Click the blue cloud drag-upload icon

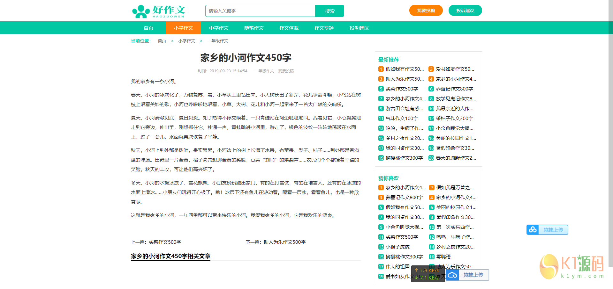(x=533, y=230)
